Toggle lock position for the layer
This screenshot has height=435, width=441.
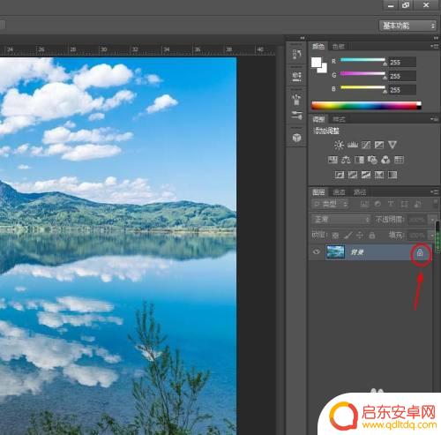point(360,236)
